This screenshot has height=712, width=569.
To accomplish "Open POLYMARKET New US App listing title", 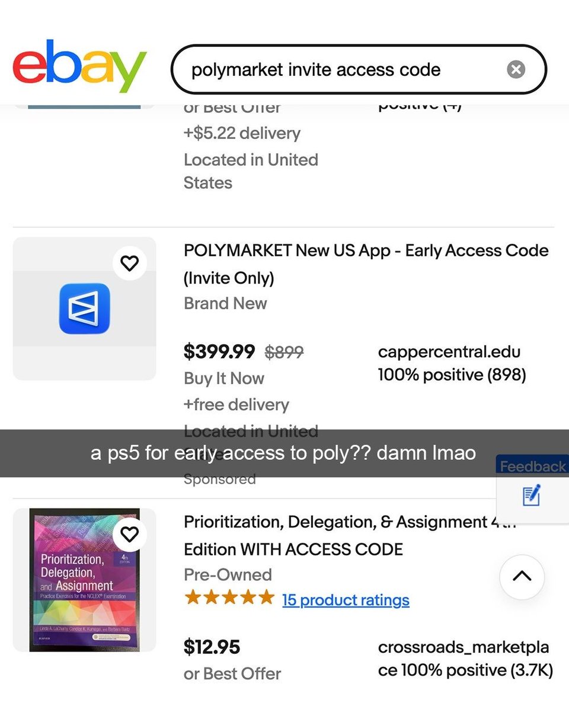I will pos(366,263).
